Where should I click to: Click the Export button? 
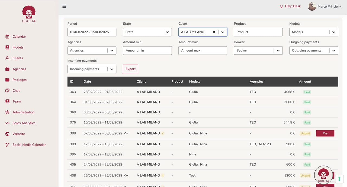[131, 69]
